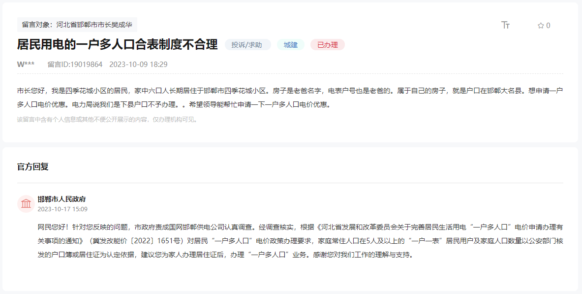The image size is (582, 294).
Task: Click the 投诉/求助 tag
Action: (247, 45)
